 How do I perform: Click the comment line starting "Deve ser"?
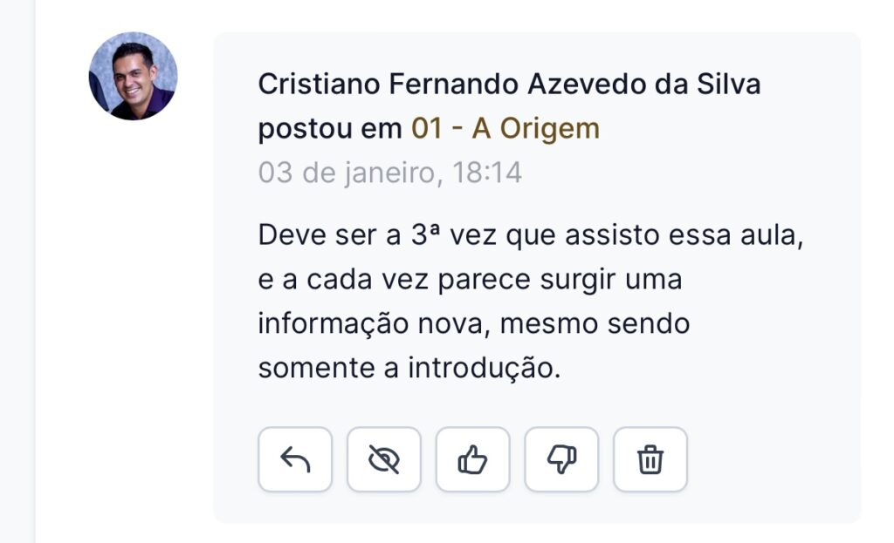coord(529,236)
